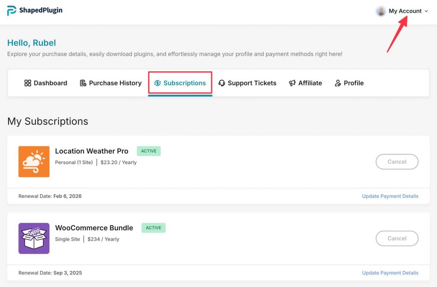Click the user avatar picture

point(381,11)
